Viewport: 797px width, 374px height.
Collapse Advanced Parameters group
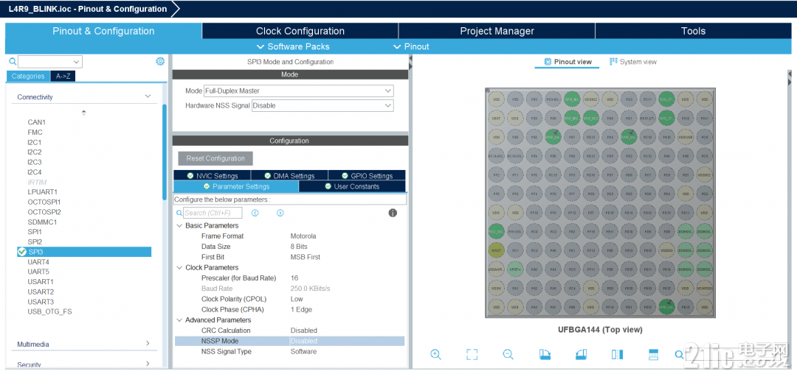tap(179, 320)
